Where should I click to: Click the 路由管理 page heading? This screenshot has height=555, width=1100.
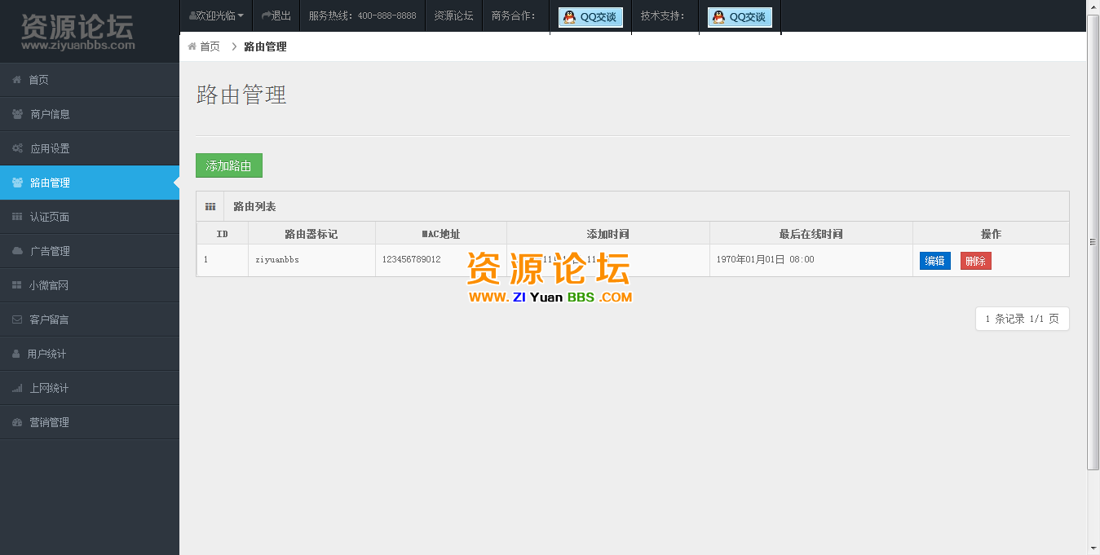coord(241,95)
